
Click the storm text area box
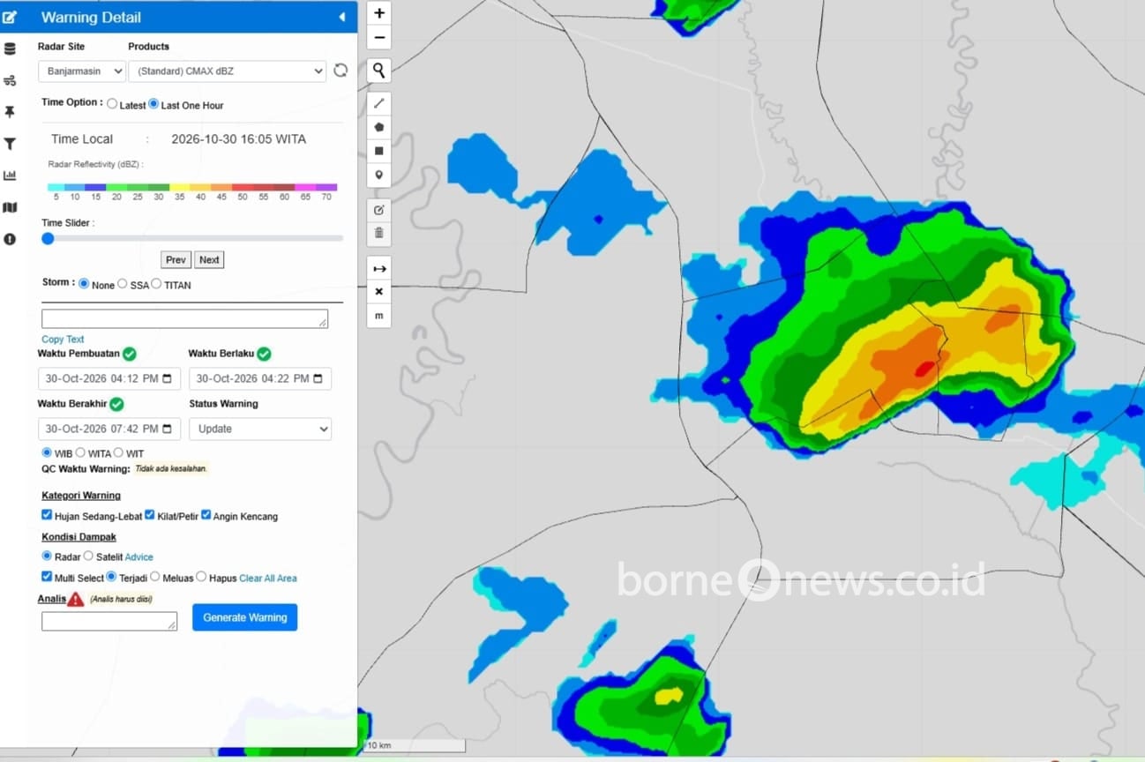[184, 318]
